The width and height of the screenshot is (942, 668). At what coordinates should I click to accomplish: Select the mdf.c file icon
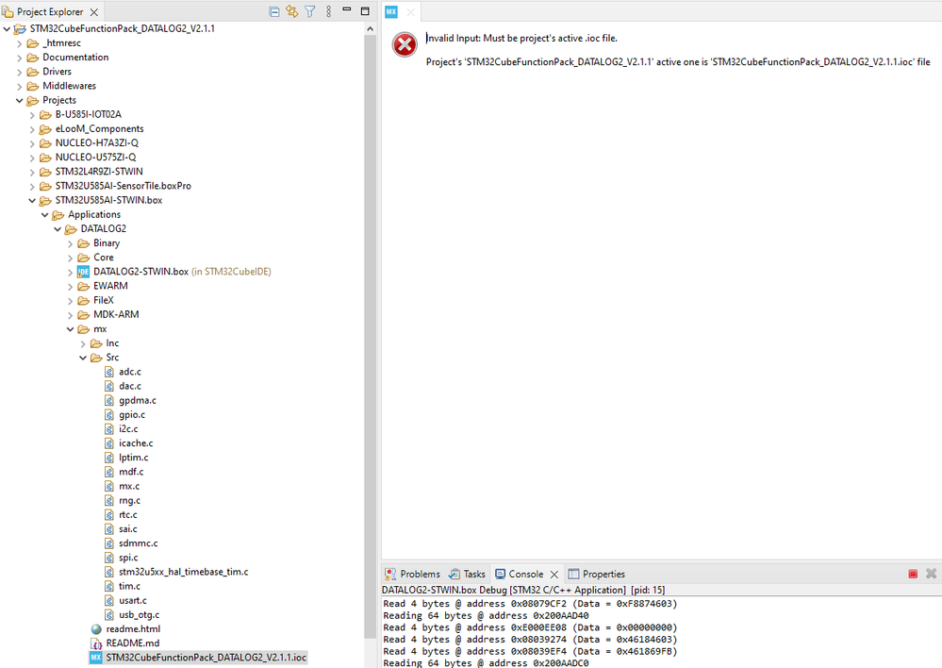pyautogui.click(x=108, y=472)
